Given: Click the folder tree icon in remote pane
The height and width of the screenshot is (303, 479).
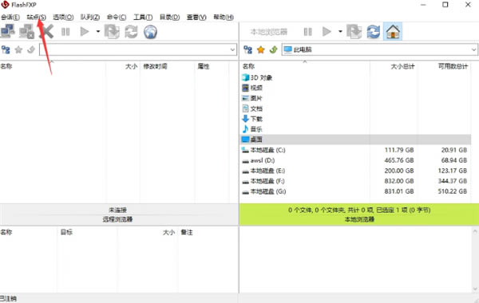Looking at the screenshot, I should click(6, 49).
